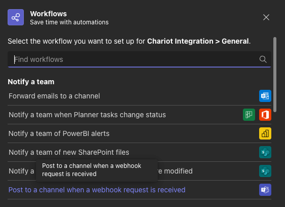The image size is (285, 207).
Task: Click SharePoint icon on the modified row
Action: point(265,171)
